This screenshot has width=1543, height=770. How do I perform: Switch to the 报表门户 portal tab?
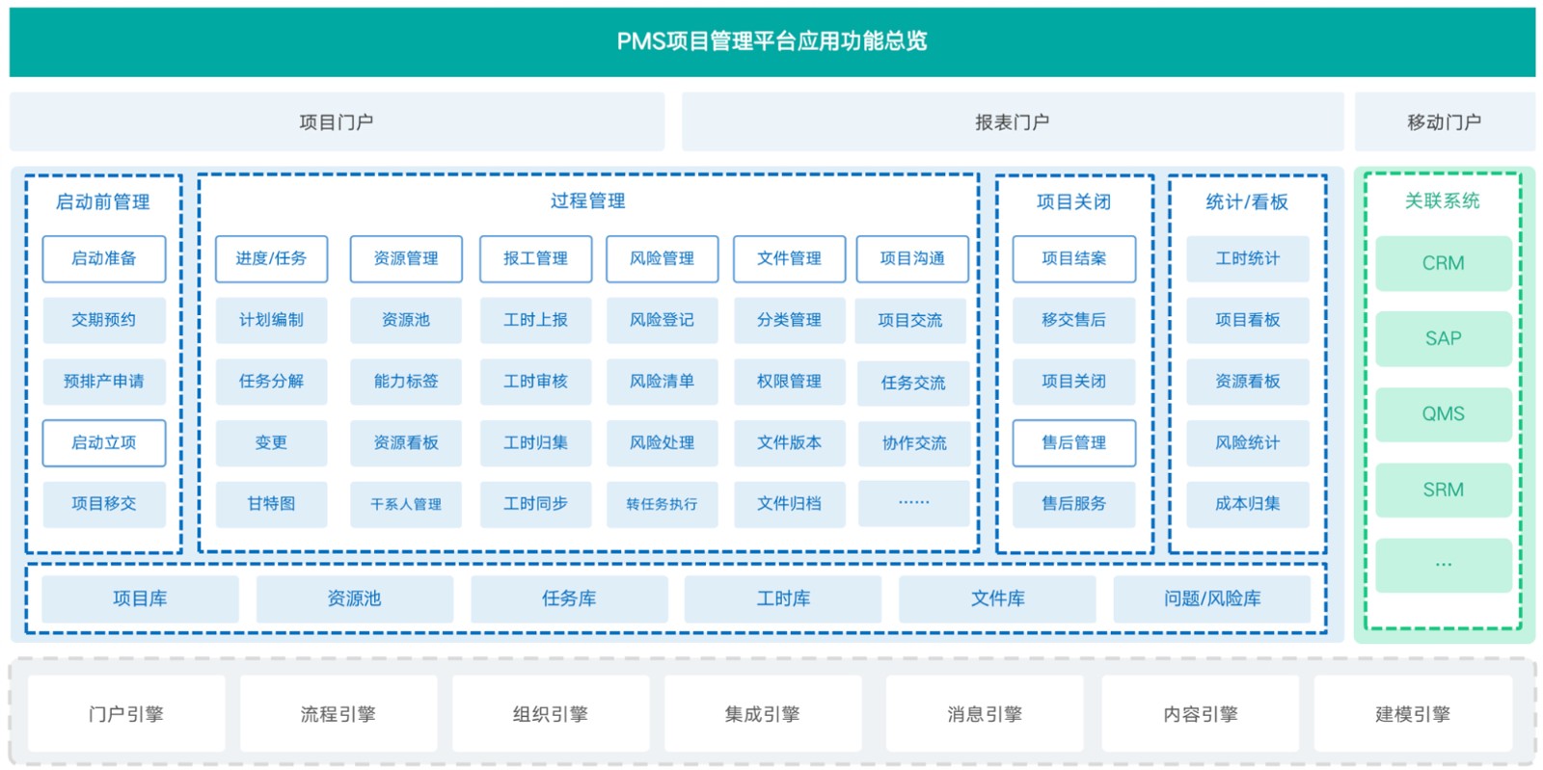coord(1012,122)
